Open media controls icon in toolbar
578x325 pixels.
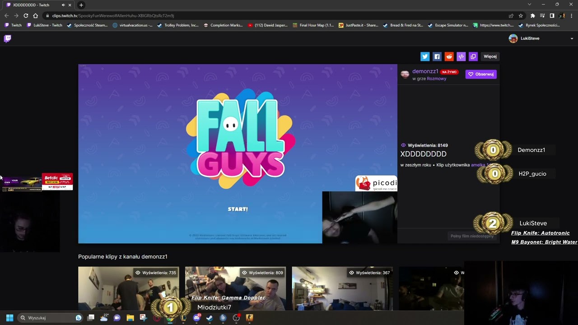[542, 15]
